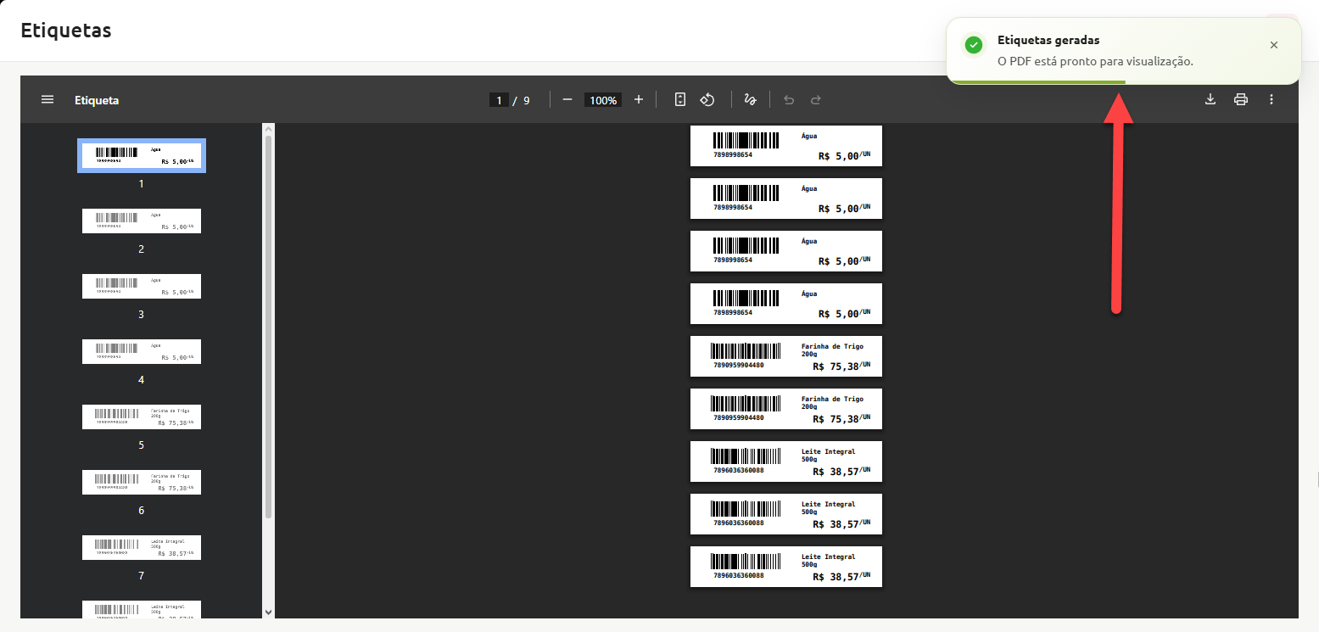1319x632 pixels.
Task: Click the second Farinha de Trigo label
Action: tap(786, 409)
